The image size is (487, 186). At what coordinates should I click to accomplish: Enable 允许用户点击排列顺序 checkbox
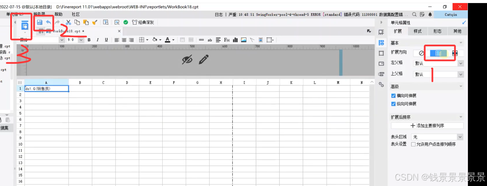(413, 144)
